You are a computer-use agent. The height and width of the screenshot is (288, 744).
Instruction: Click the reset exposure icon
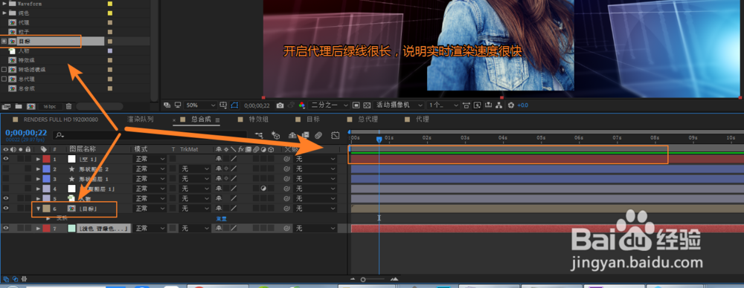(x=511, y=105)
